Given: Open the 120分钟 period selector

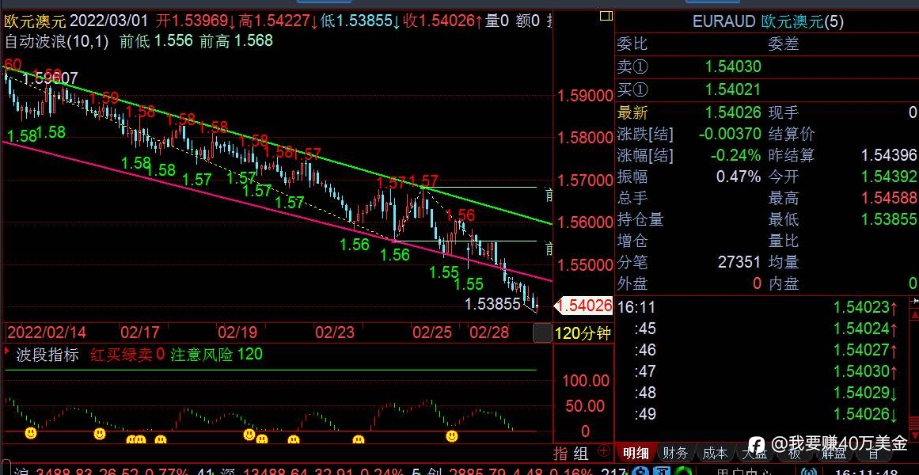Looking at the screenshot, I should [x=583, y=333].
